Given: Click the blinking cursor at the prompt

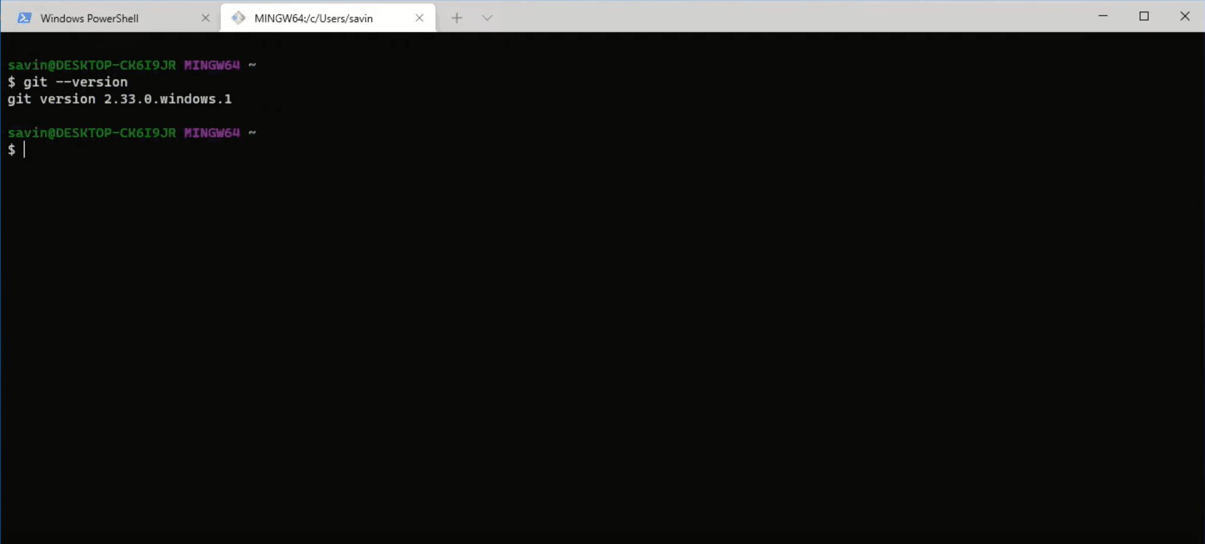Looking at the screenshot, I should point(24,150).
